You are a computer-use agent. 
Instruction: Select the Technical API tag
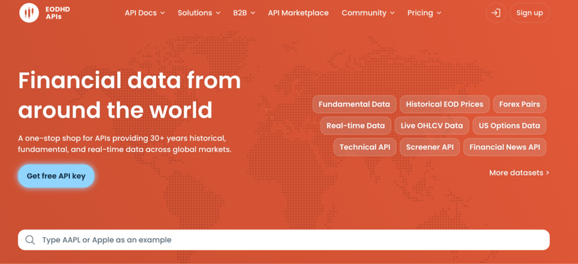(x=365, y=147)
